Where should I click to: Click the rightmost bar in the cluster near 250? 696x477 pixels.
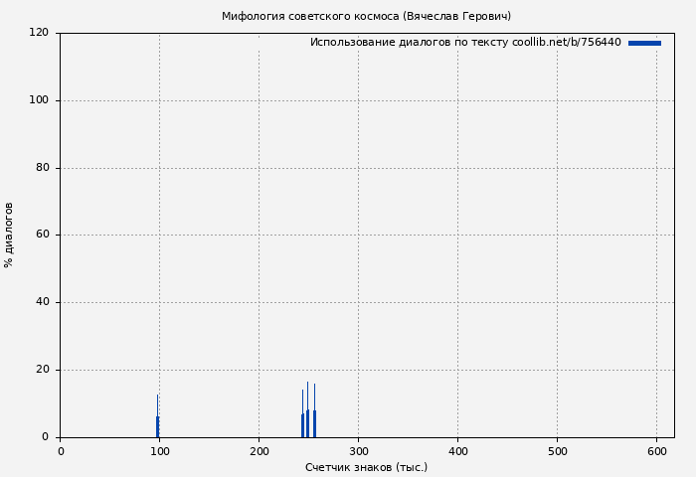314,422
